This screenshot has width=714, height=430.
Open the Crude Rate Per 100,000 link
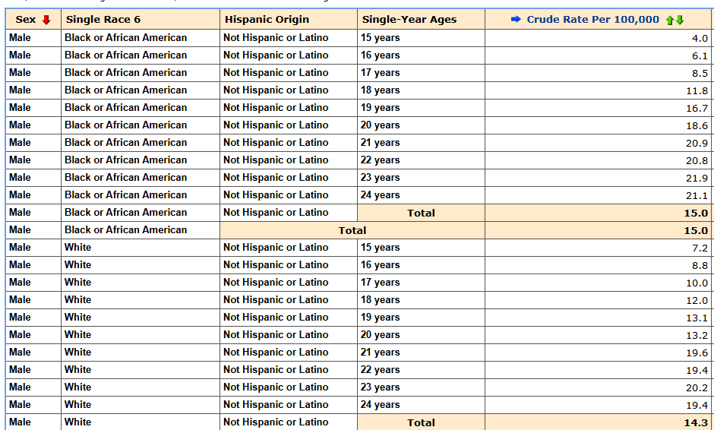[x=593, y=20]
